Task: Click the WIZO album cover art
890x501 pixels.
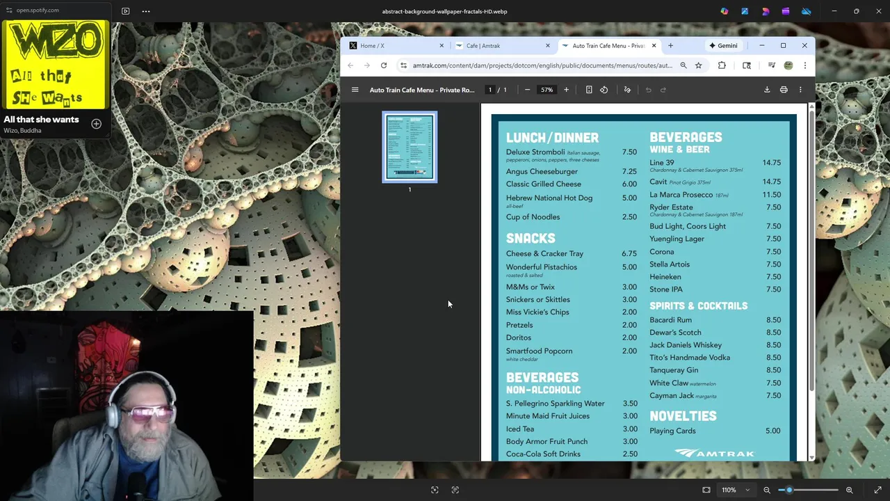Action: (55, 65)
